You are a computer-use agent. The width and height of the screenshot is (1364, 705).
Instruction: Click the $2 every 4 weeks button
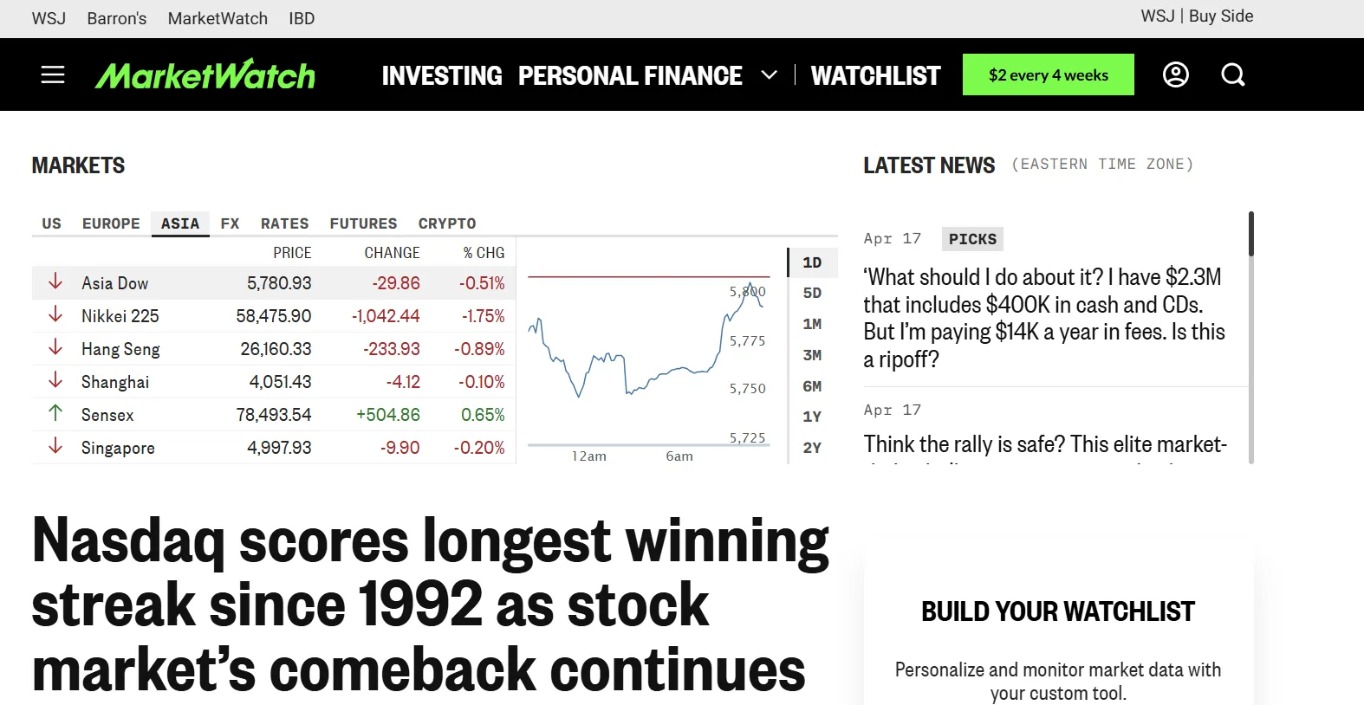pyautogui.click(x=1048, y=74)
